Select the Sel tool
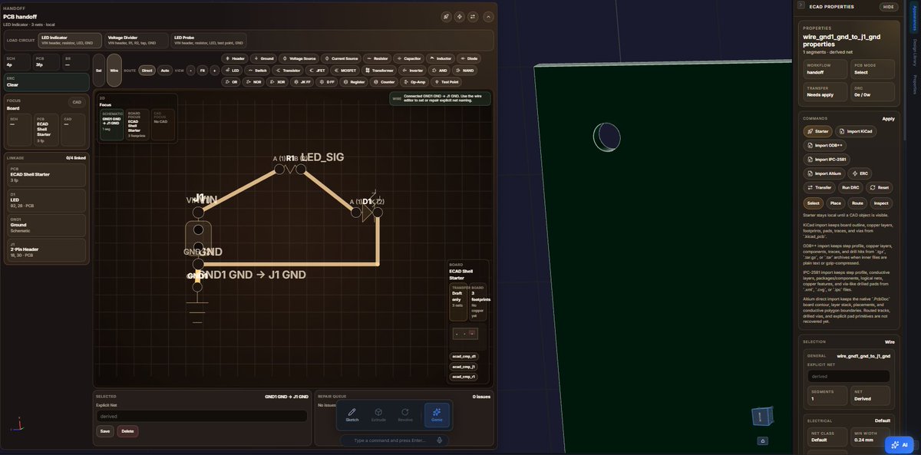The height and width of the screenshot is (455, 921). tap(98, 70)
